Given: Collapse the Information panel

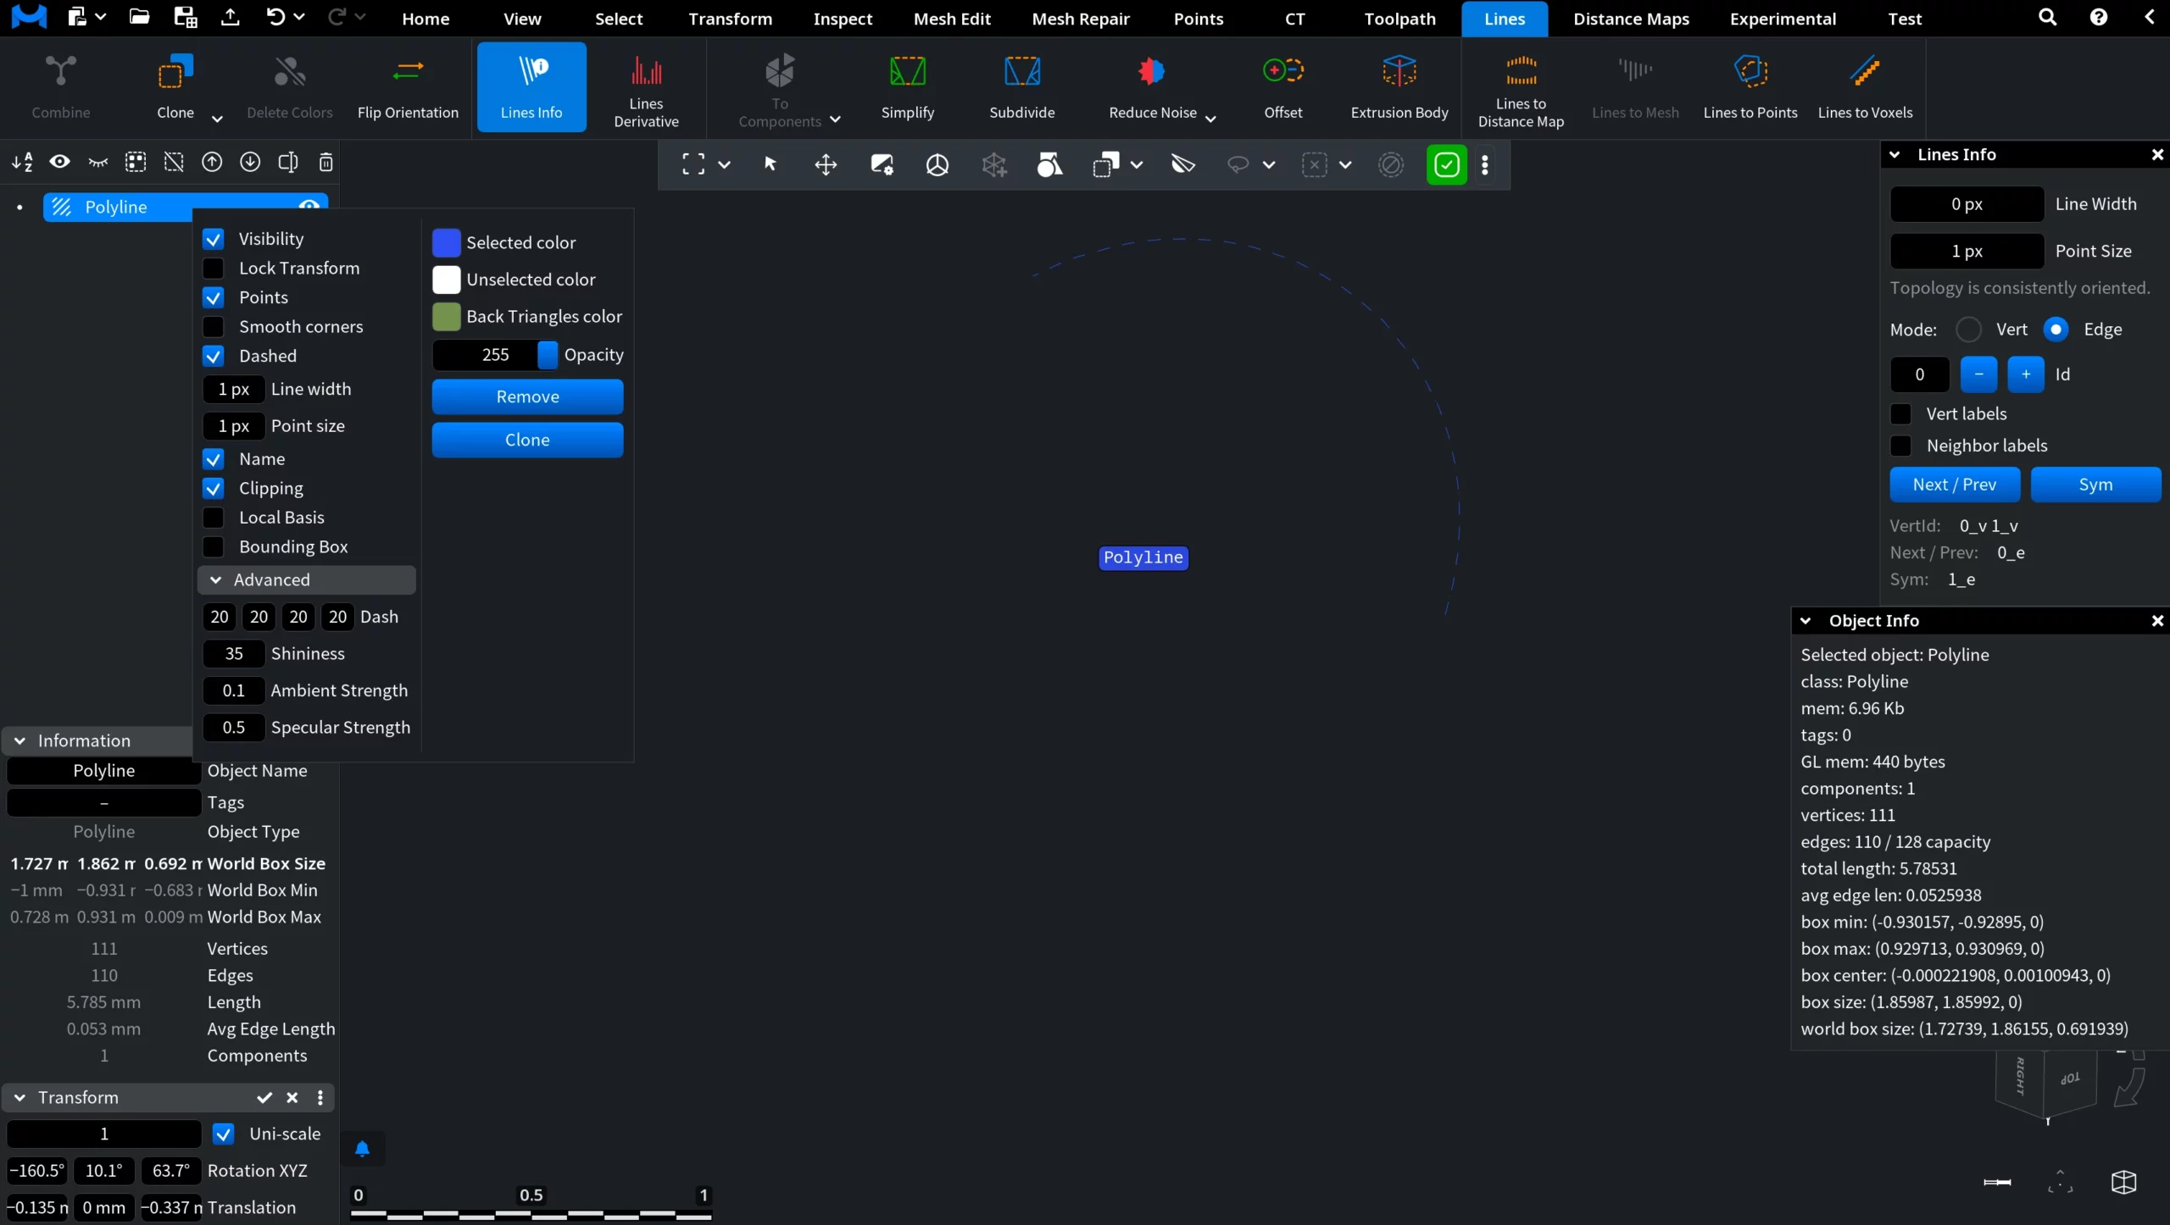Looking at the screenshot, I should tap(19, 741).
